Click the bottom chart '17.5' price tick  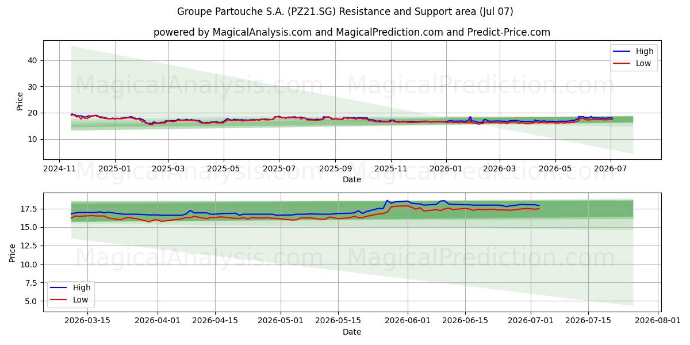pyautogui.click(x=30, y=209)
